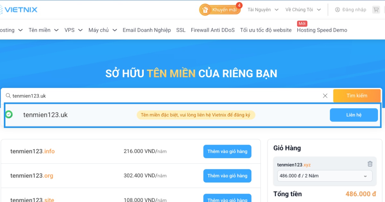Open the 2 Năm registration period dropdown

[324, 176]
